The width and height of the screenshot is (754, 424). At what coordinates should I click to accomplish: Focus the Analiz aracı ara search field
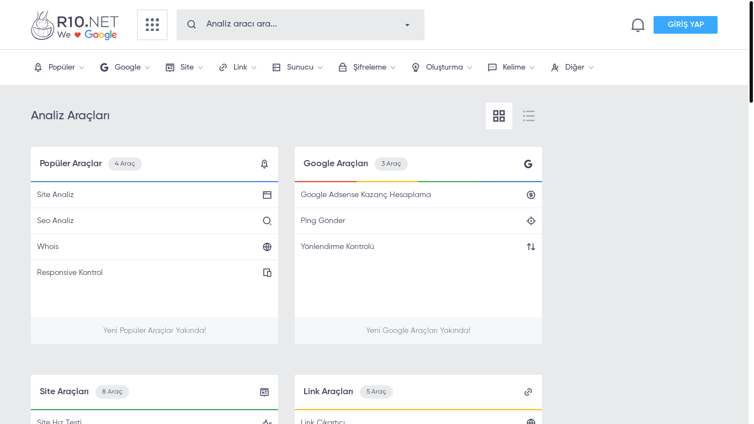pyautogui.click(x=300, y=25)
